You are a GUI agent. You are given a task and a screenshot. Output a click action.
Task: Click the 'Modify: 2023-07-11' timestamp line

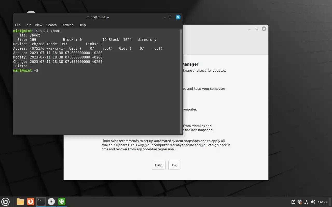click(58, 57)
